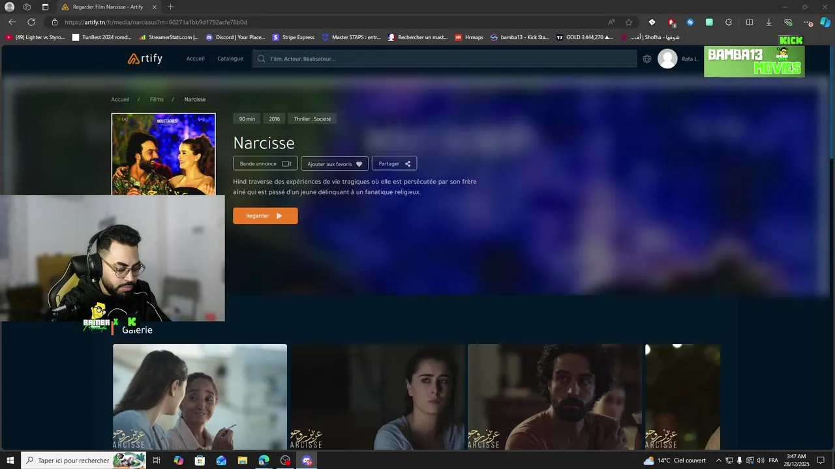Image resolution: width=835 pixels, height=469 pixels.
Task: Open the browser settings and more menu
Action: point(808,22)
